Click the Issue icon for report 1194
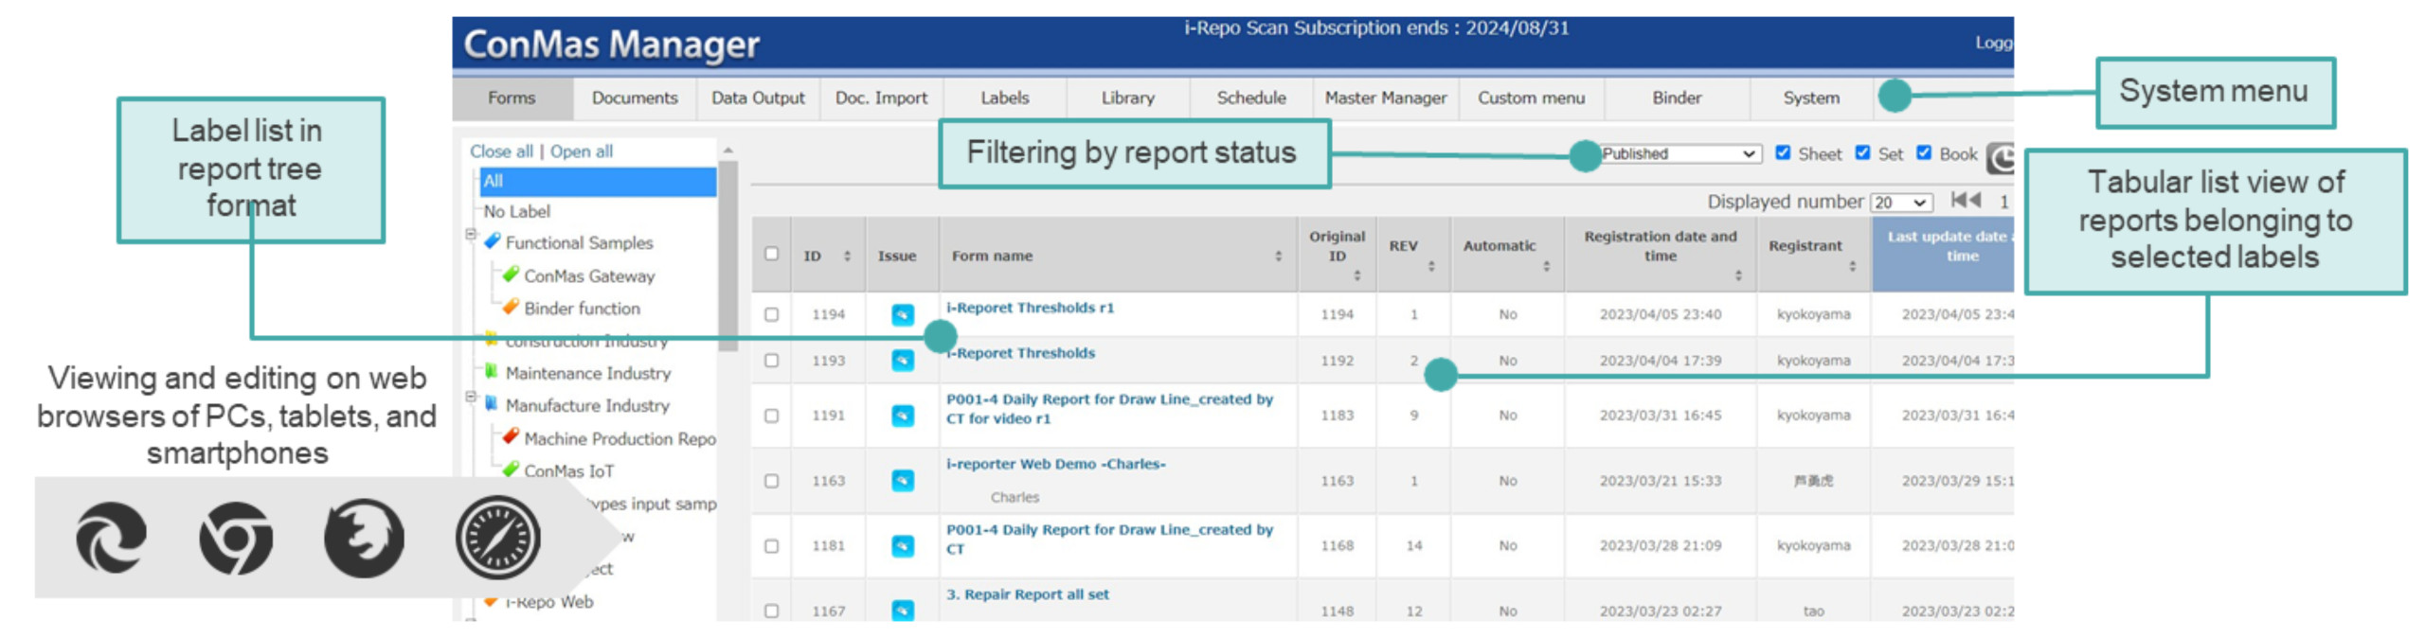 902,314
